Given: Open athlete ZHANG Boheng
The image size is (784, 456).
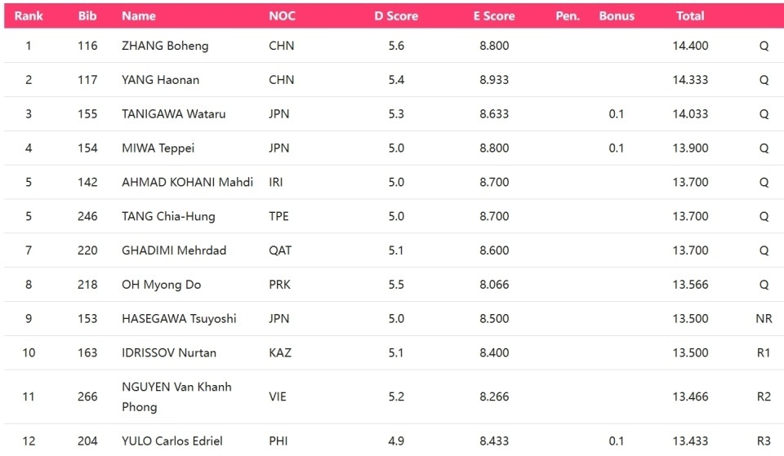Looking at the screenshot, I should click(165, 46).
